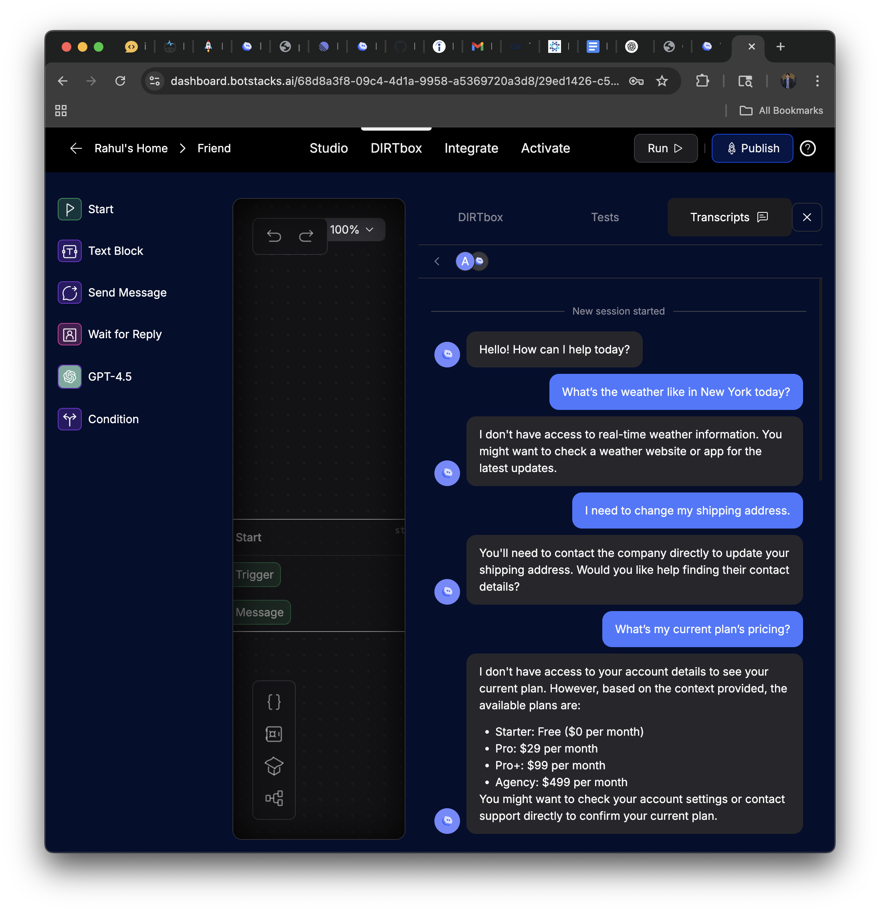Click the undo arrow on canvas

pos(274,236)
